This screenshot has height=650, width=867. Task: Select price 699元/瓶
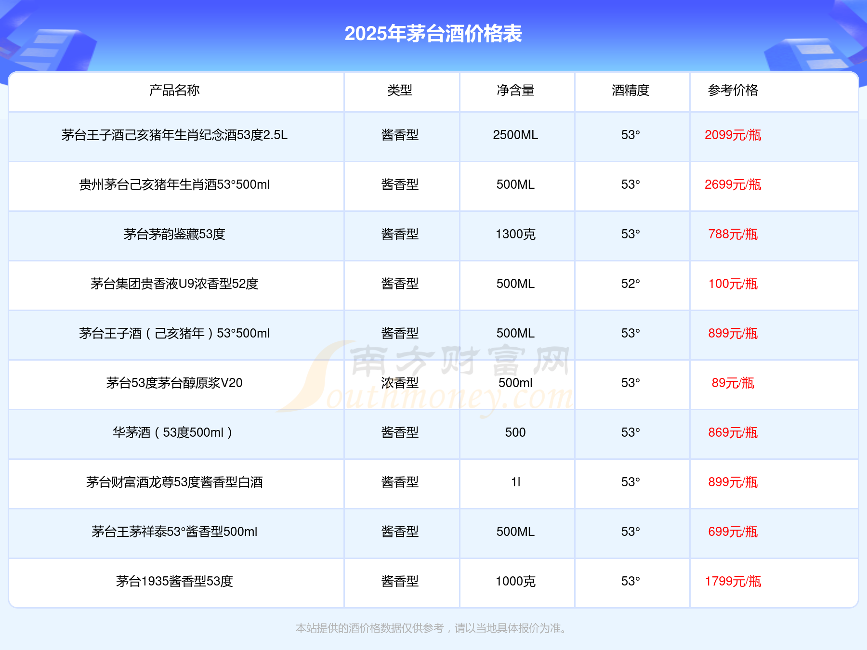coord(733,532)
